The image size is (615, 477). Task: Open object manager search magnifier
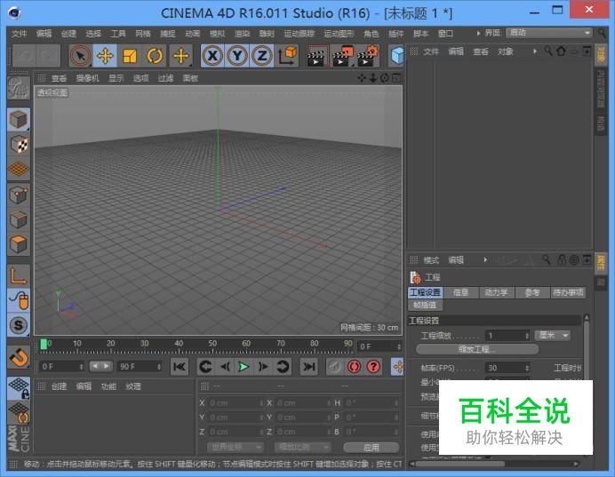pyautogui.click(x=548, y=51)
